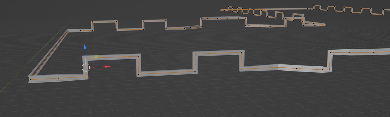Select the pointed tip vertex of the far right loop

click(x=326, y=25)
